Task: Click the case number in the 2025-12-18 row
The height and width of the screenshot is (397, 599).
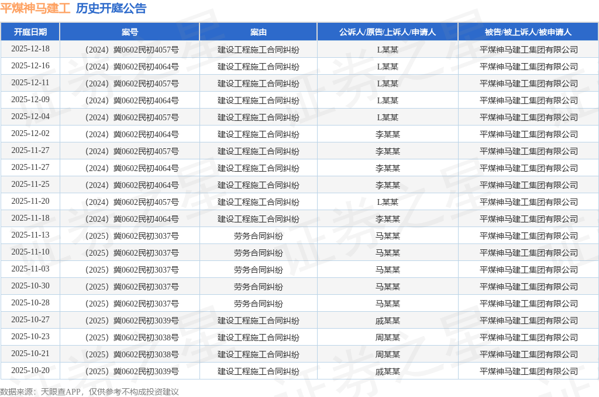Action: pos(130,50)
